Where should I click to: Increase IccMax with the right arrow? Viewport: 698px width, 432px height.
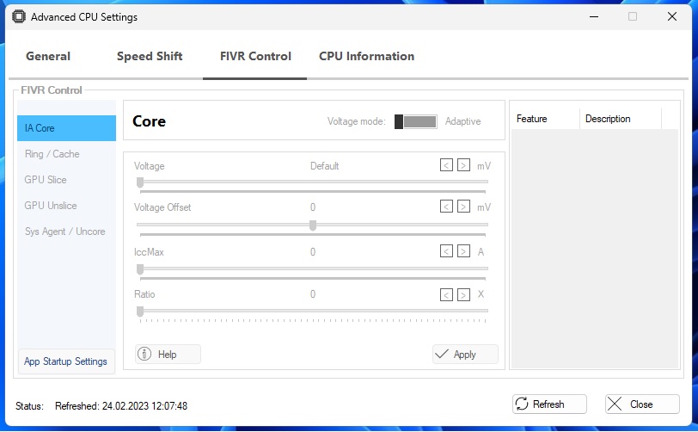463,251
